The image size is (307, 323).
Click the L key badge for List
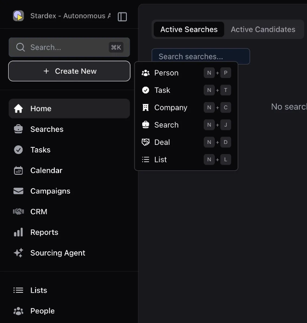tap(226, 159)
